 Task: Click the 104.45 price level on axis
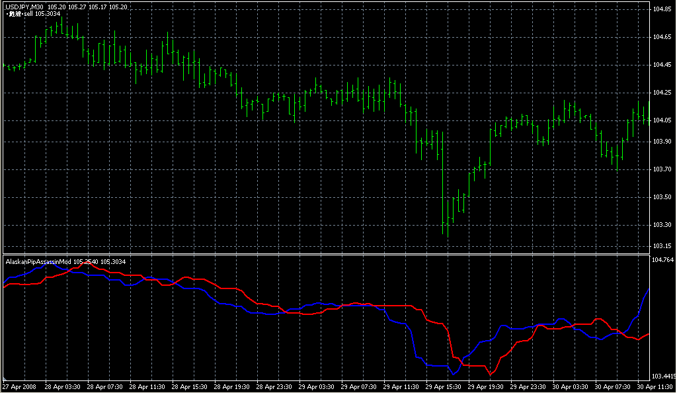point(662,65)
